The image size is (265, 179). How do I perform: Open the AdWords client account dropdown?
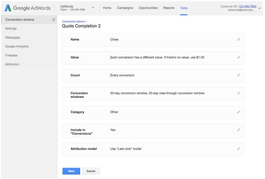93,8
